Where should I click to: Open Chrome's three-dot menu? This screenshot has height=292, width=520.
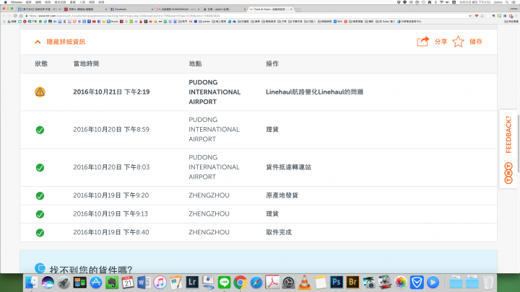tap(516, 16)
